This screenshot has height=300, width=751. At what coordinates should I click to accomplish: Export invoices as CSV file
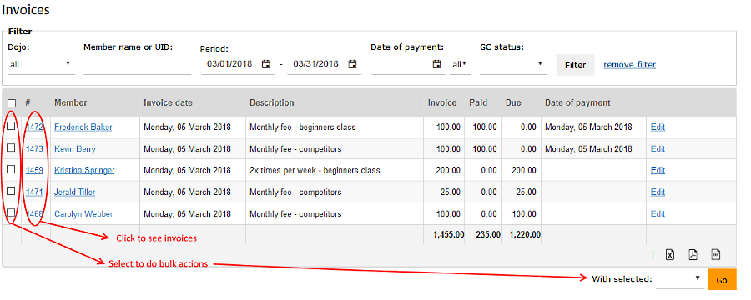pyautogui.click(x=716, y=254)
